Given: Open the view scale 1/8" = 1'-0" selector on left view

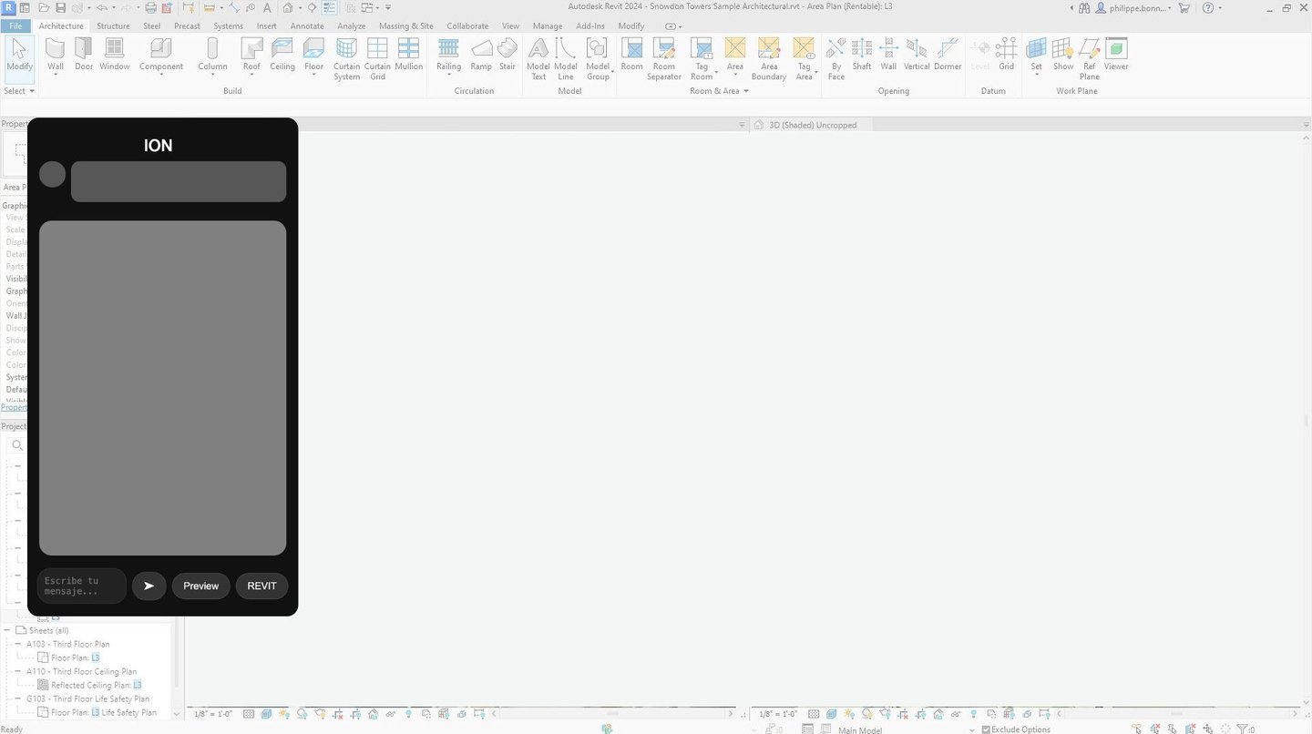Looking at the screenshot, I should point(213,714).
